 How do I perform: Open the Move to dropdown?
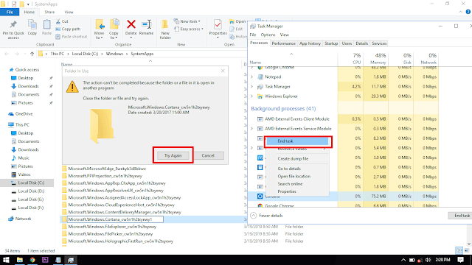point(99,29)
